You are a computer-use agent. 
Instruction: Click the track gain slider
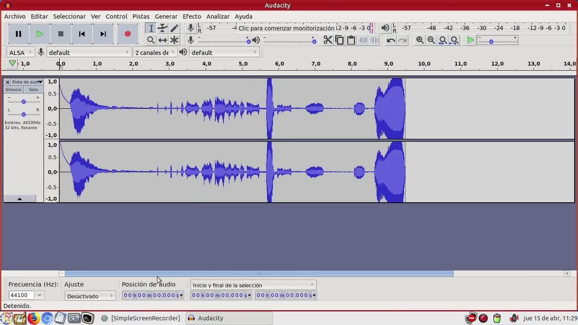[24, 102]
